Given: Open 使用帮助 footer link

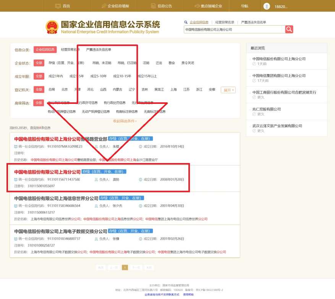Looking at the screenshot, I should click(188, 294).
